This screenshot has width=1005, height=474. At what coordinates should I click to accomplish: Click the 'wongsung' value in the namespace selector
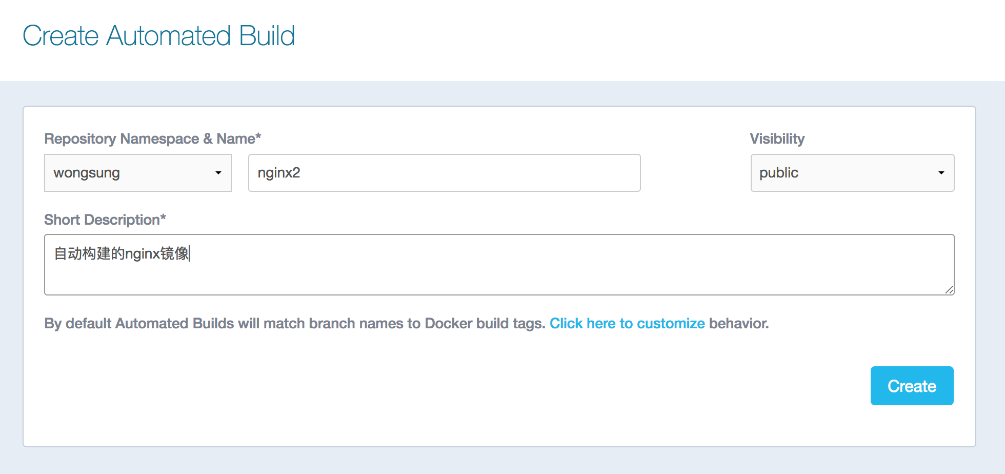tap(87, 173)
